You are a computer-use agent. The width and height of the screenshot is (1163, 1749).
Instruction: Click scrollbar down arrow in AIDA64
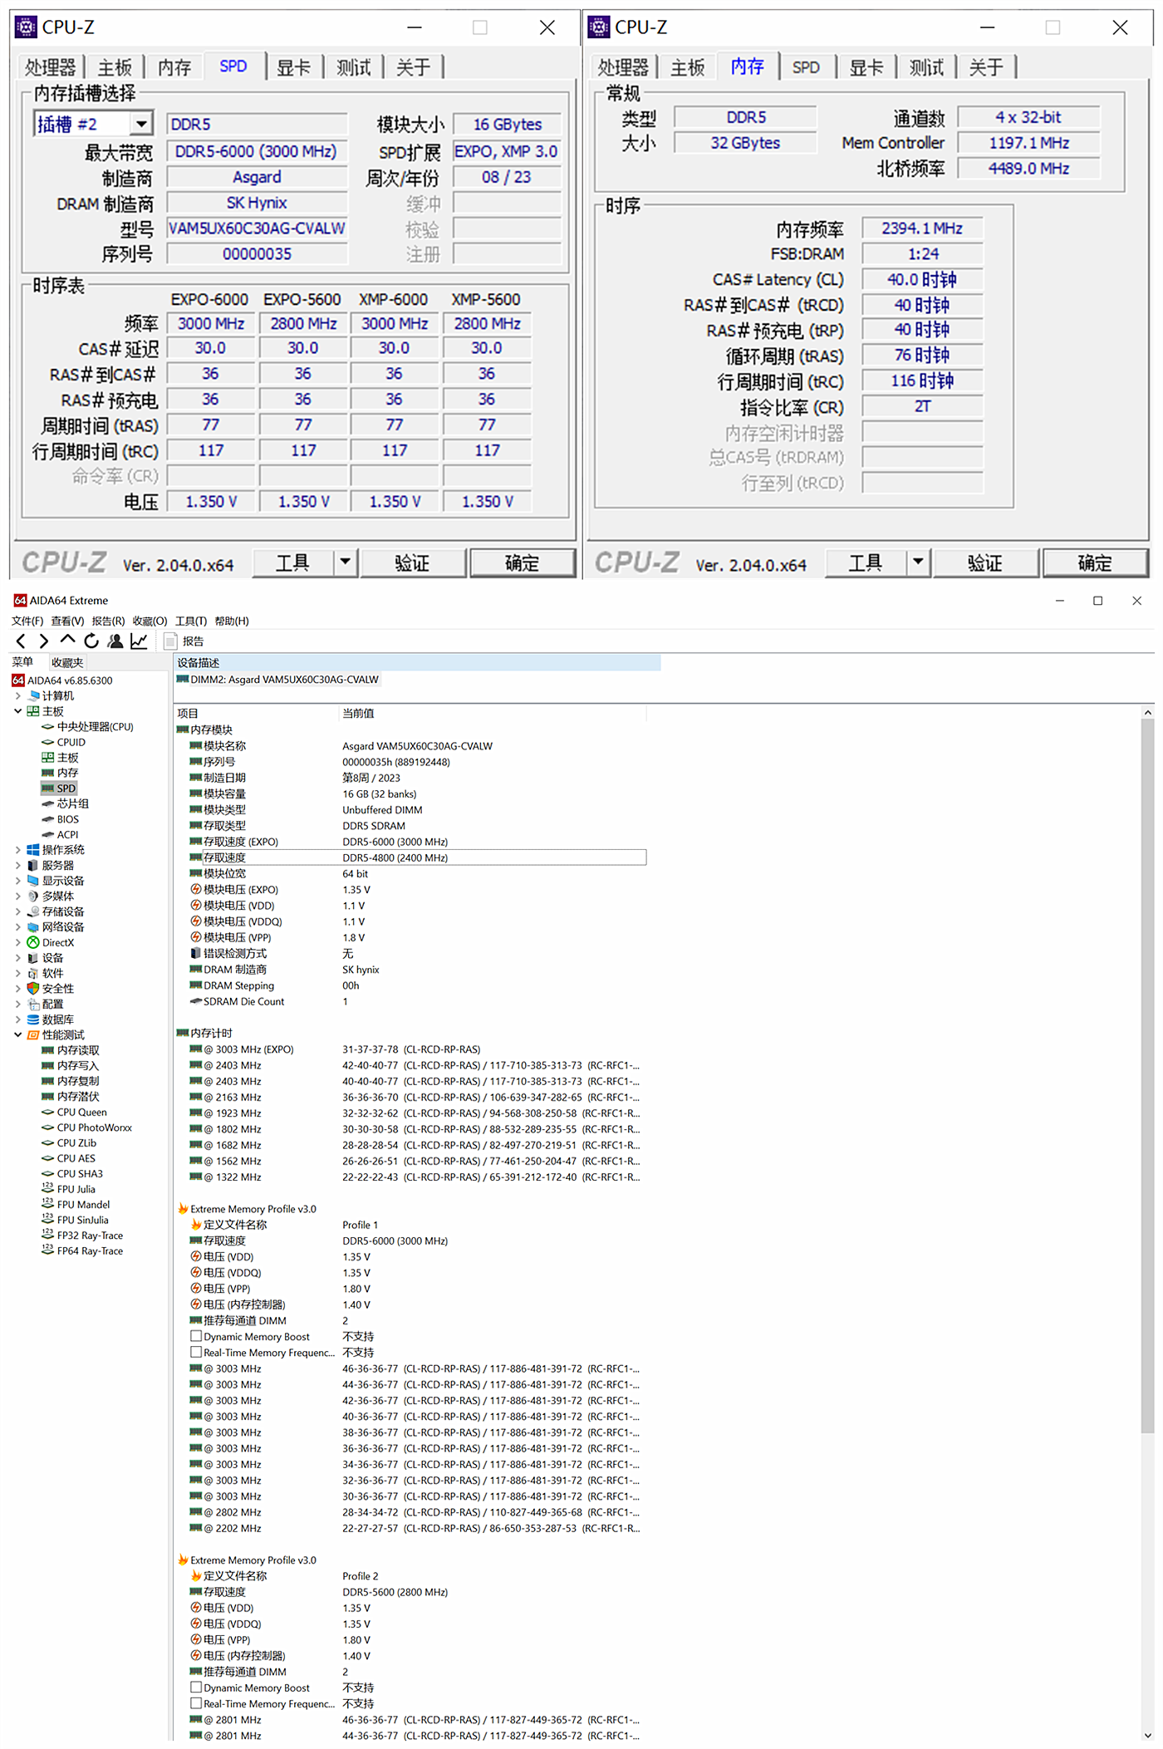tap(1148, 1735)
